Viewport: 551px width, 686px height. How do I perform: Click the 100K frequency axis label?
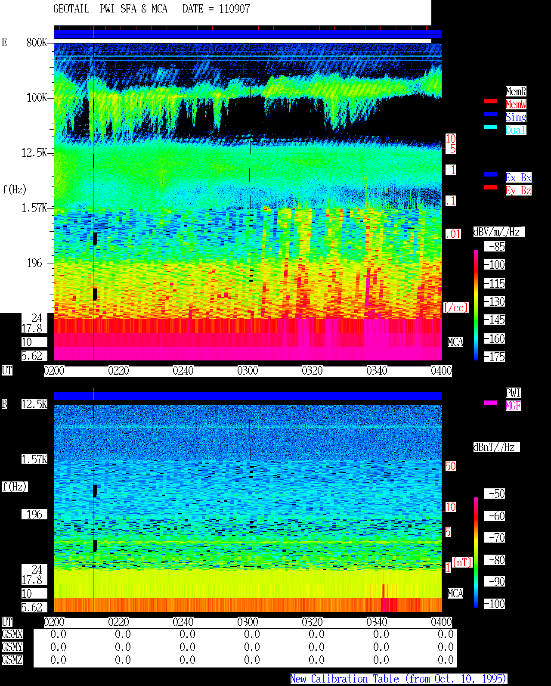37,98
